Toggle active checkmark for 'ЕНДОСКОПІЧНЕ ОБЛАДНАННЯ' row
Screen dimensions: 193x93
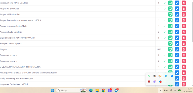click(x=165, y=67)
